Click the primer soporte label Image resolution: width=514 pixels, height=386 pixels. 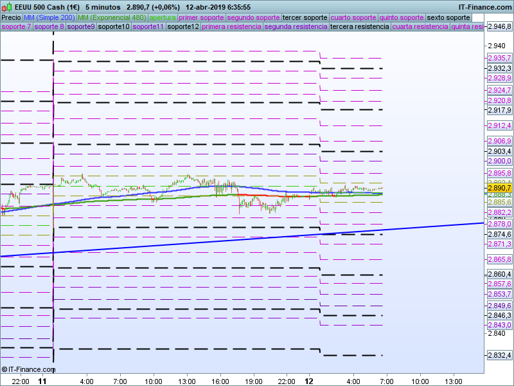(x=202, y=17)
